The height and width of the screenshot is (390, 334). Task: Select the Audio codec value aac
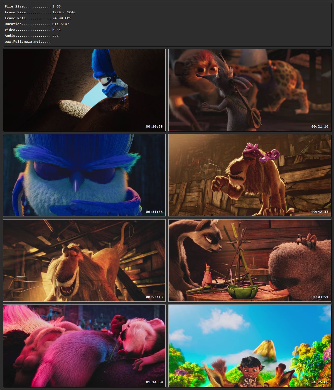tap(55, 36)
